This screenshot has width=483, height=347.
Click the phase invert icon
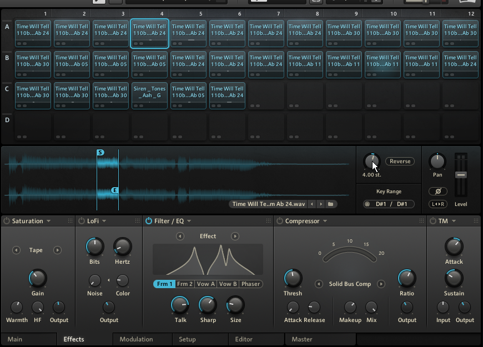[437, 192]
